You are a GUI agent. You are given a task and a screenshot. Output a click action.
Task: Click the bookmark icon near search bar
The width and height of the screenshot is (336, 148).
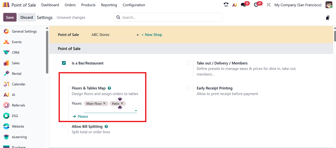(x=327, y=18)
